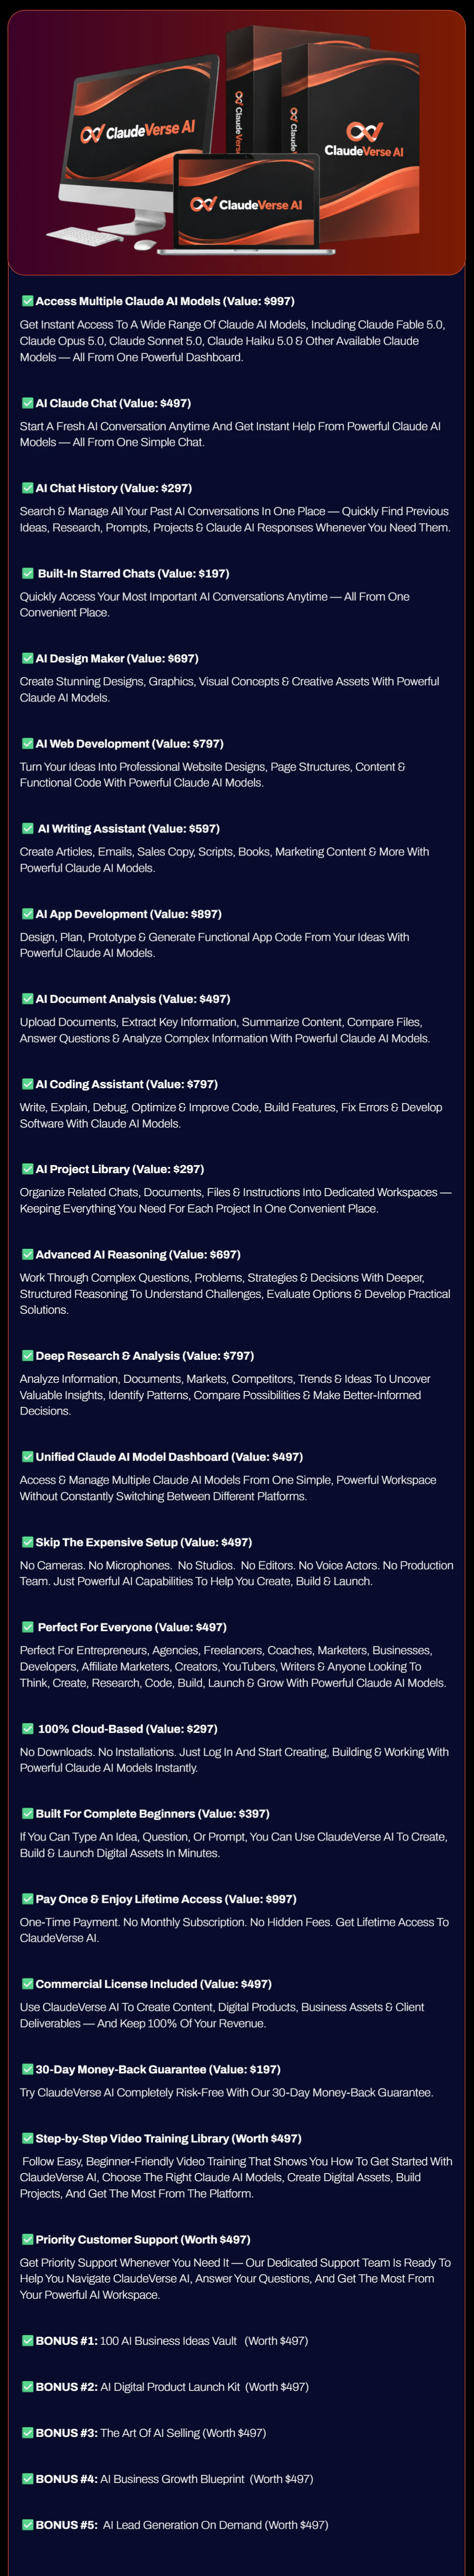
Task: Click the checkmark beside Pay Once & Enjoy Lifetime Access
Action: 28,1899
